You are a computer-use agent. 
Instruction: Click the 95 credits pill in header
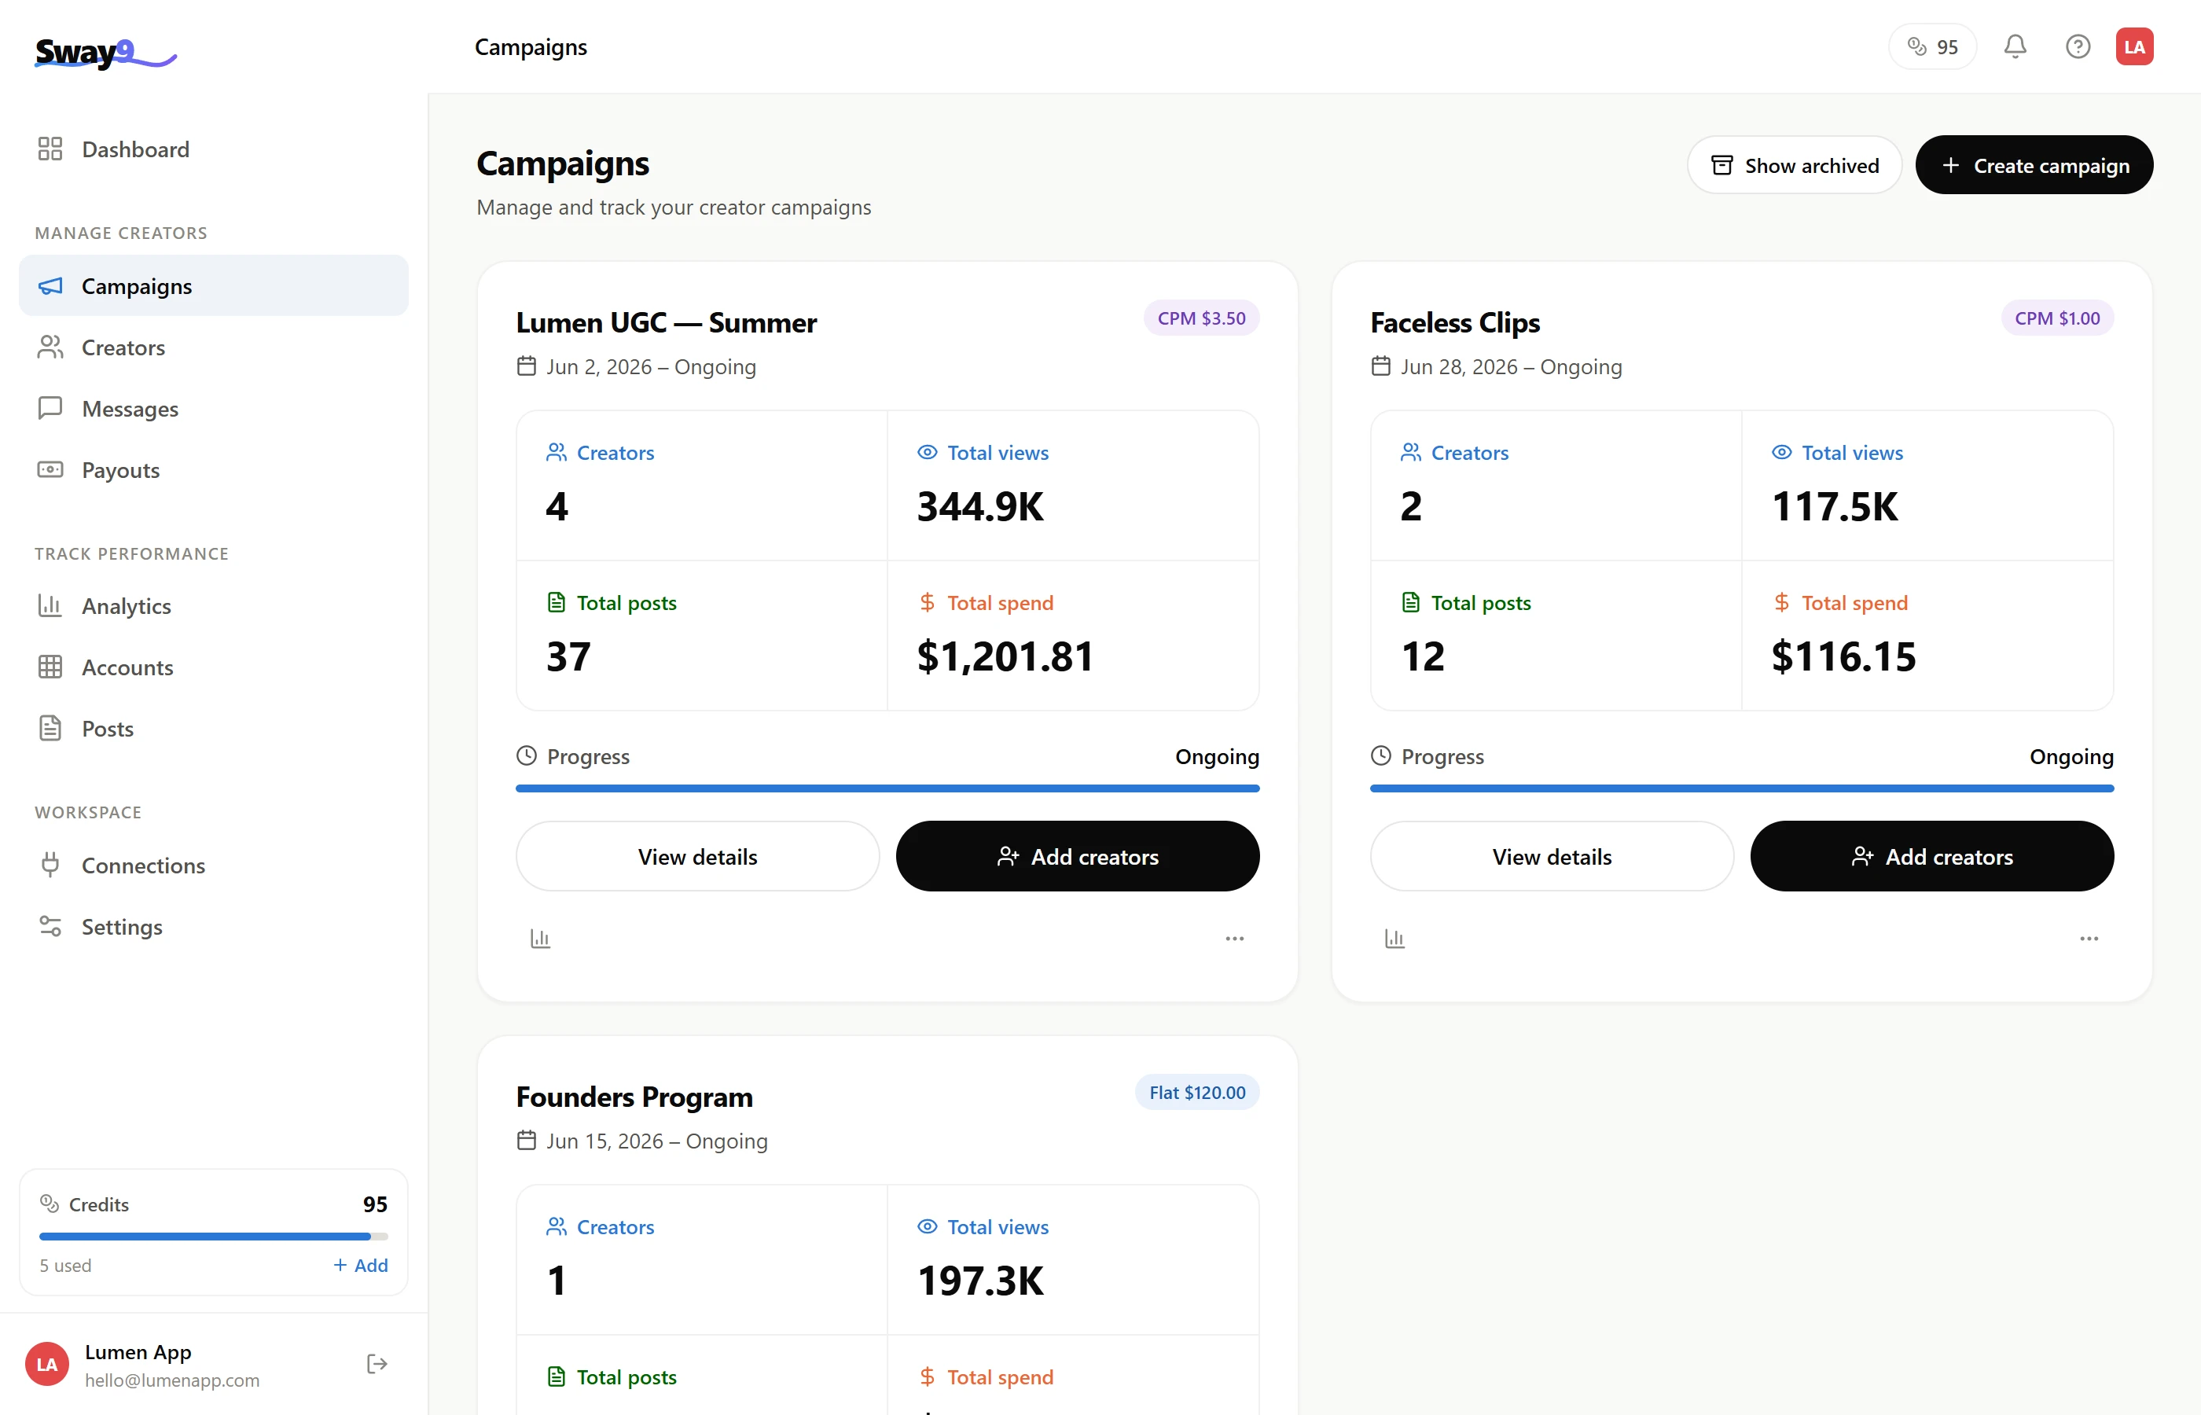pos(1932,47)
